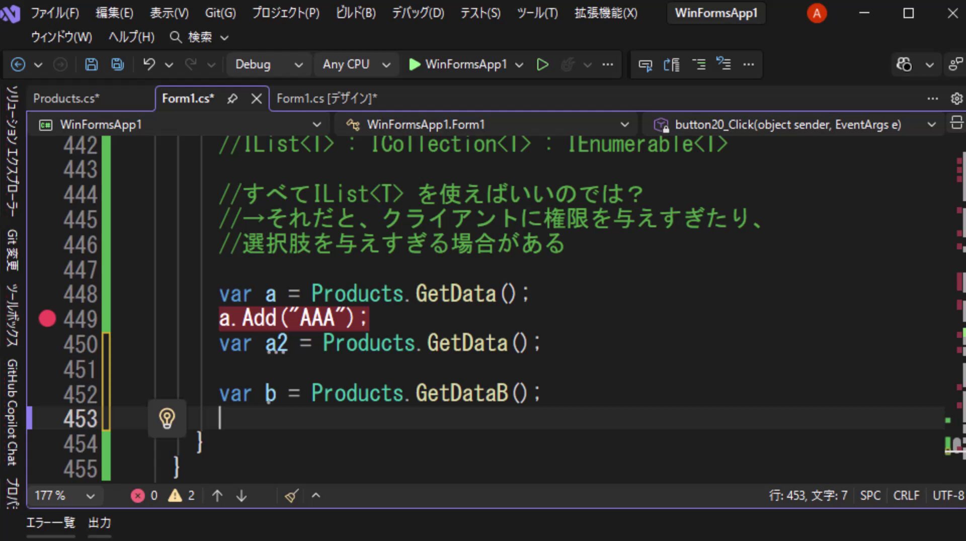Go to previous issue up arrow
Viewport: 966px width, 541px height.
pyautogui.click(x=217, y=496)
